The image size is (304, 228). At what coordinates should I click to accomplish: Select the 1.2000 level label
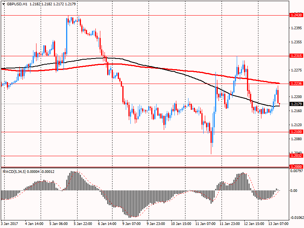click(x=296, y=167)
